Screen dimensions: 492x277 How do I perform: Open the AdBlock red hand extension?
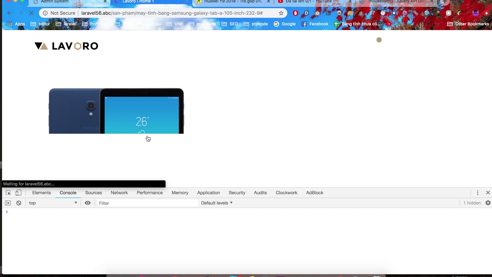(295, 13)
